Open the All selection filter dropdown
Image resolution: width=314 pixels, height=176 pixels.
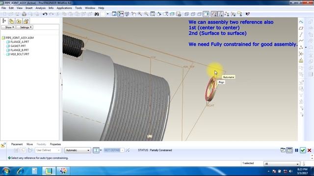pyautogui.click(x=282, y=164)
